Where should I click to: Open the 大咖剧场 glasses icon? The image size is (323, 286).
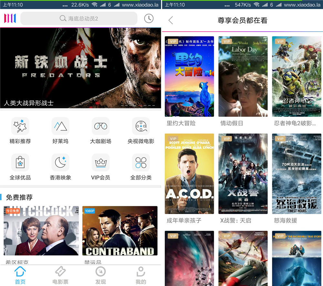[x=100, y=126]
